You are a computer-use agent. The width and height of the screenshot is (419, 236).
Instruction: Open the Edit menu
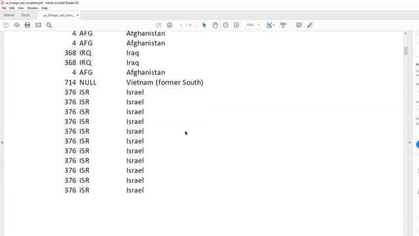coord(12,8)
